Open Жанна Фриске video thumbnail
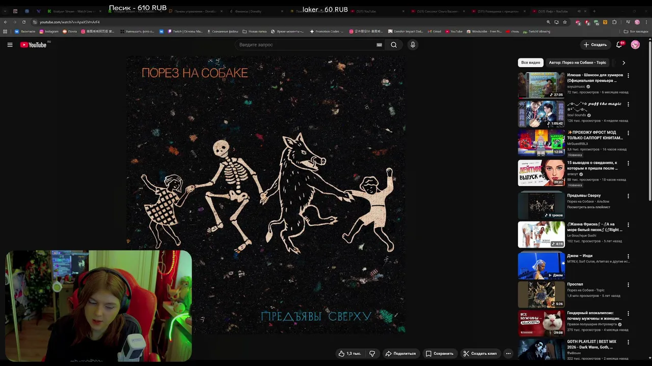Image resolution: width=652 pixels, height=366 pixels. pos(541,234)
